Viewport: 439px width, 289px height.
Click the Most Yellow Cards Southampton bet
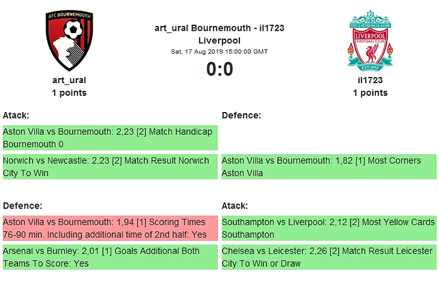tap(329, 228)
